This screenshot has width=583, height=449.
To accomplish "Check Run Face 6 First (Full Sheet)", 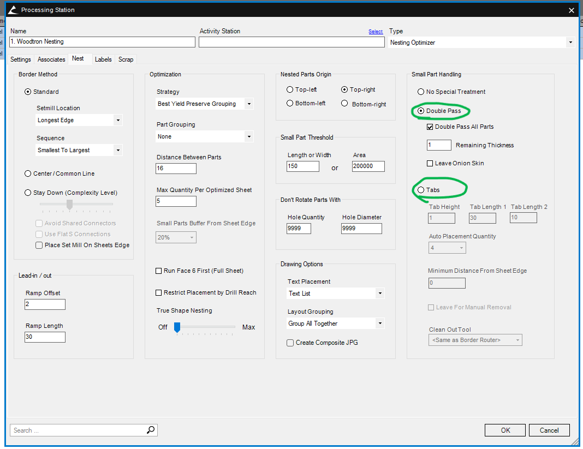I will coord(158,271).
